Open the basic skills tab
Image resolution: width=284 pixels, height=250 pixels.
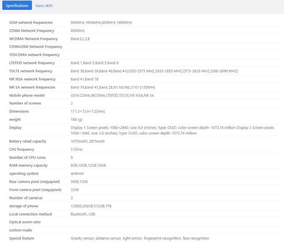(44, 6)
